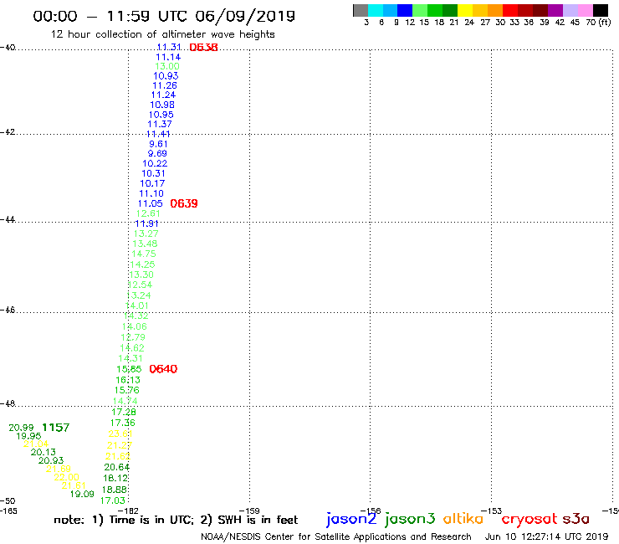Click the 12.79 wave height value
Image resolution: width=619 pixels, height=544 pixels.
coord(133,337)
